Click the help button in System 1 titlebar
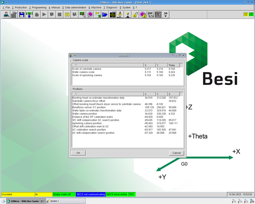Viewport: 255px width, 204px height. click(173, 55)
